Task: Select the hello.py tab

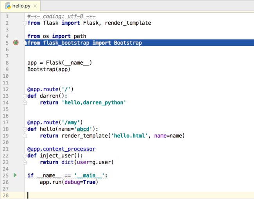Action: point(20,6)
